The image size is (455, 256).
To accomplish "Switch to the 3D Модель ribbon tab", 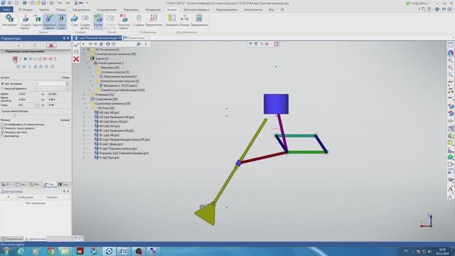I will (26, 9).
